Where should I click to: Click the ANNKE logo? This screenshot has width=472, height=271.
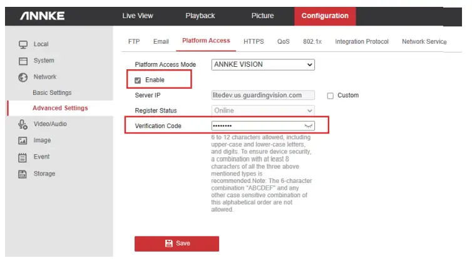pyautogui.click(x=42, y=16)
